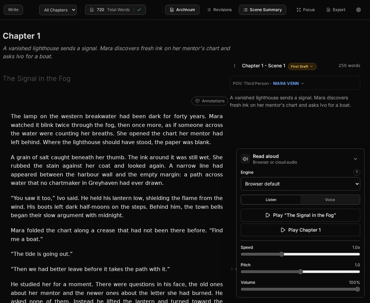
Task: Click the Write button
Action: (13, 10)
